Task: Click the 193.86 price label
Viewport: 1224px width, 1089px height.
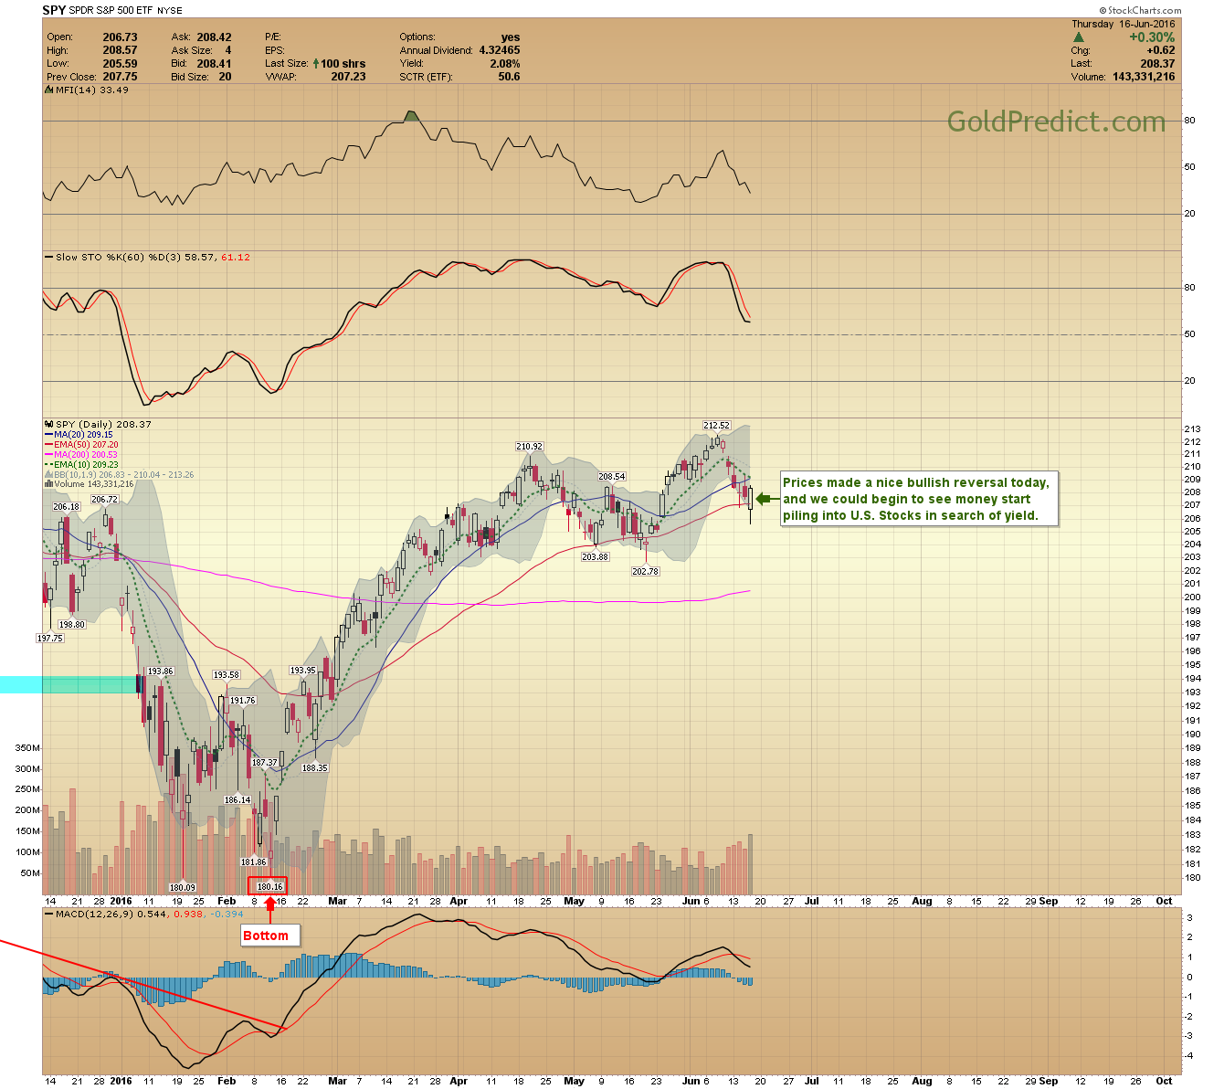Action: click(160, 671)
